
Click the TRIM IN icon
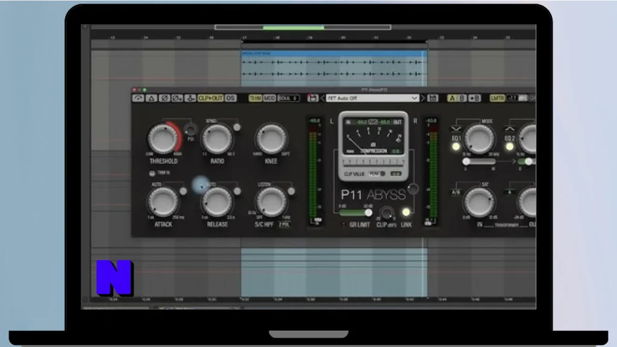click(x=152, y=173)
